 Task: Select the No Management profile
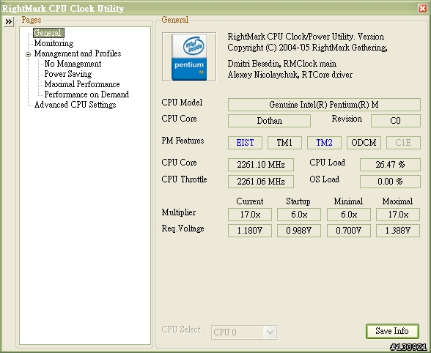[x=73, y=64]
